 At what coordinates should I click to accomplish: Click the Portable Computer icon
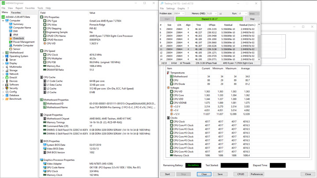(11, 45)
